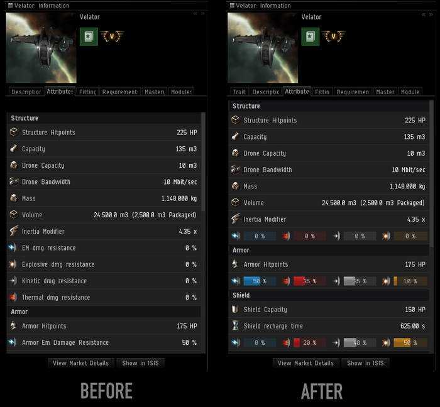Open the left window's hamburger menu icon
440x407 pixels.
(x=11, y=5)
